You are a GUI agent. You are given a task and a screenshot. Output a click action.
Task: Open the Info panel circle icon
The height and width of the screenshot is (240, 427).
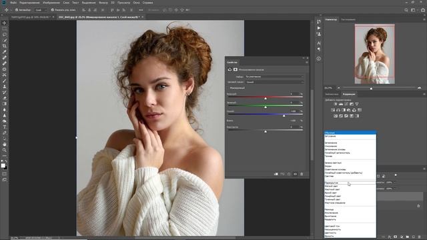319,59
